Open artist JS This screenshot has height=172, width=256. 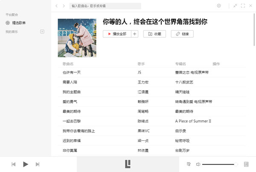coord(140,72)
